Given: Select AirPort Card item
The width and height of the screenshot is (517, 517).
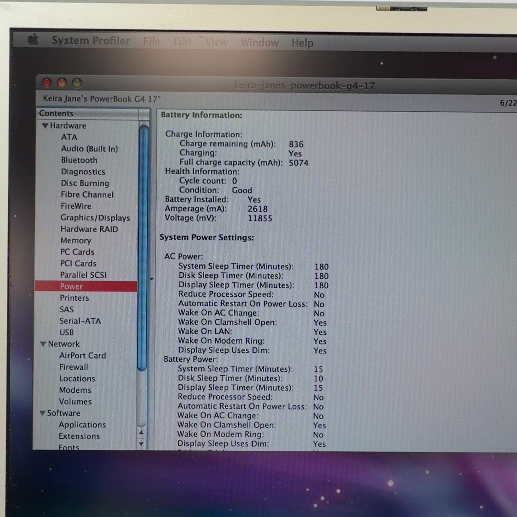Looking at the screenshot, I should coord(83,356).
